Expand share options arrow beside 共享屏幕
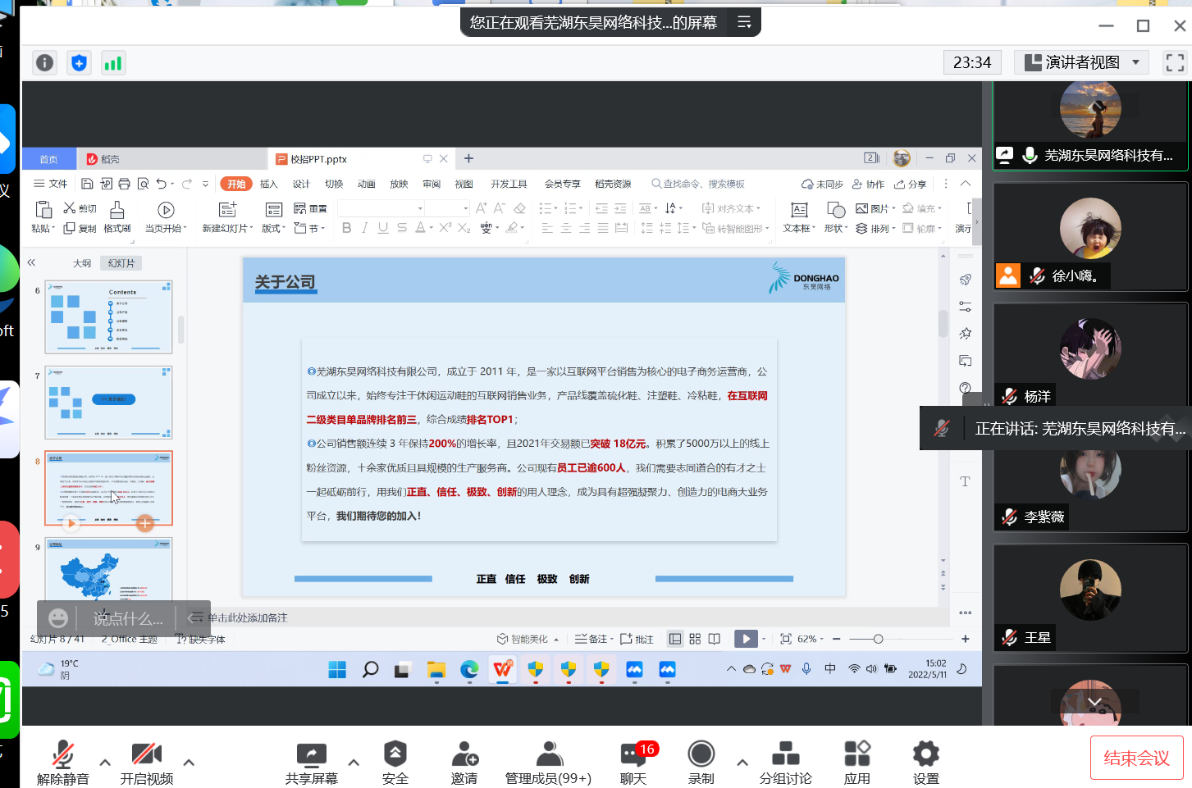Image resolution: width=1192 pixels, height=788 pixels. pyautogui.click(x=354, y=763)
